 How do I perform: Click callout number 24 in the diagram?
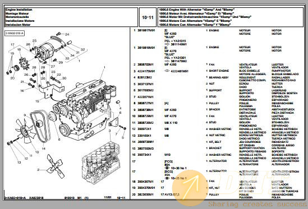pos(67,34)
